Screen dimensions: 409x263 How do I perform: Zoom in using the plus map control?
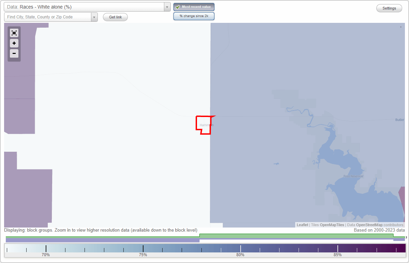click(14, 43)
